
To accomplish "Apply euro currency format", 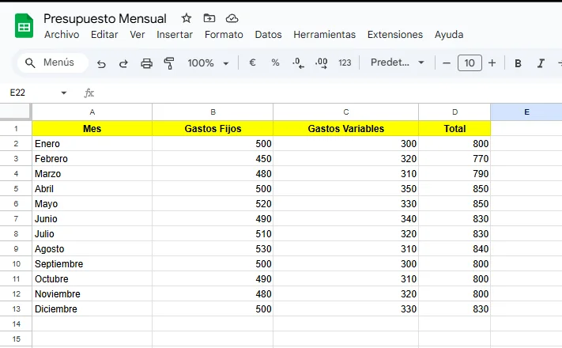I will pyautogui.click(x=252, y=62).
